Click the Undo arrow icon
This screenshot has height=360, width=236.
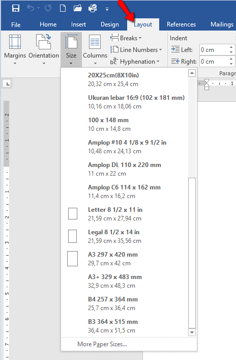31,8
